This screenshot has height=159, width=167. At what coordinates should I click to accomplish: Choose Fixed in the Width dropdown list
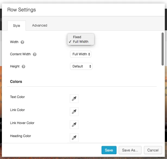[81, 37]
